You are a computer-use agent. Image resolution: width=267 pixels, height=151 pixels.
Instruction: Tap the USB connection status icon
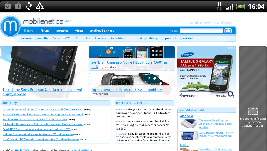[28, 6]
